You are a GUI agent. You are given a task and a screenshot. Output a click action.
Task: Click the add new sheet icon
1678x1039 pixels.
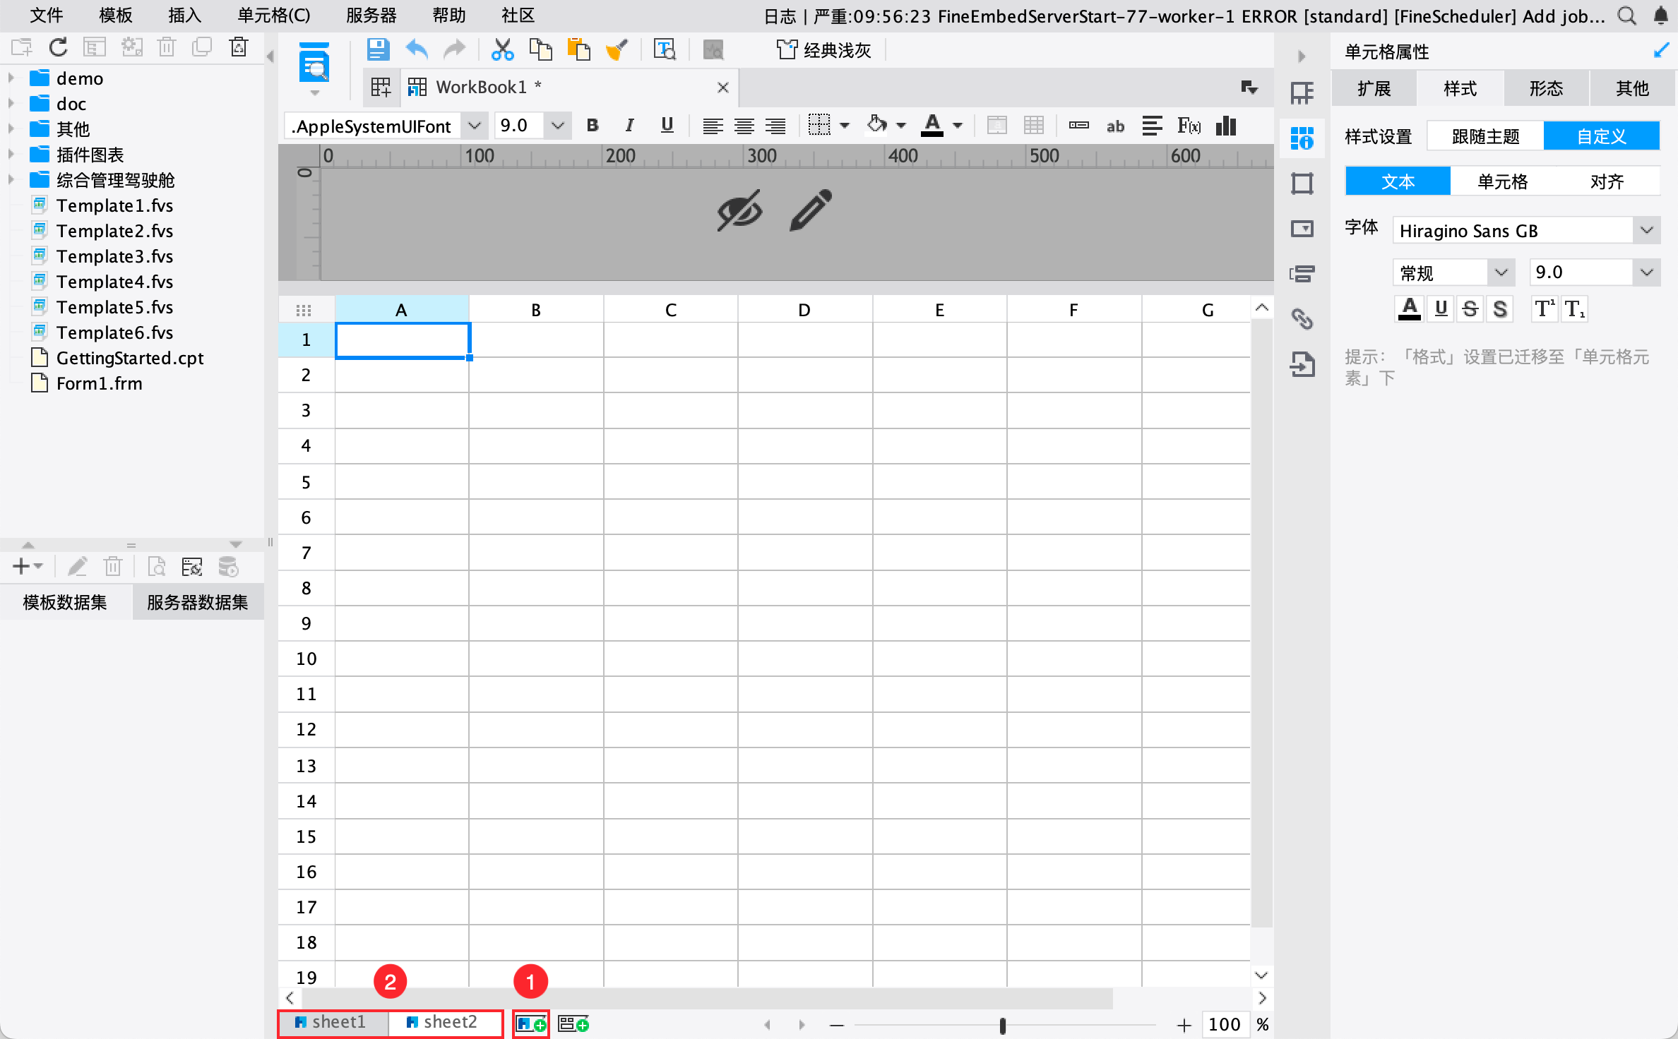click(531, 1023)
